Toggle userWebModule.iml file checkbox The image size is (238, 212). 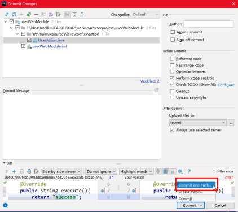(23, 46)
